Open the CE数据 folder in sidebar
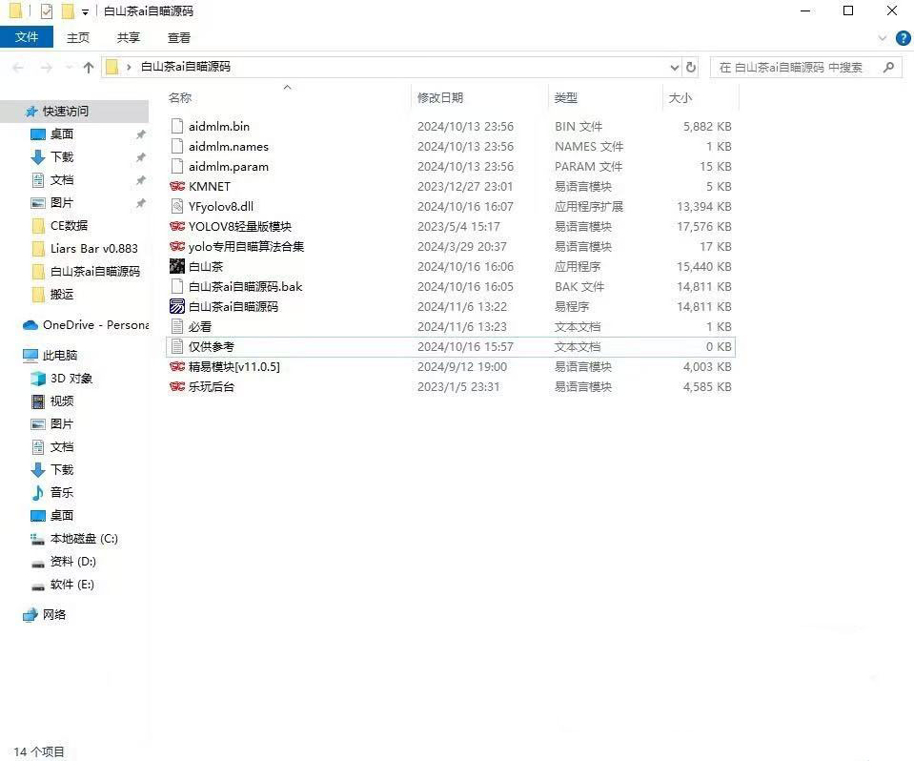 [69, 226]
